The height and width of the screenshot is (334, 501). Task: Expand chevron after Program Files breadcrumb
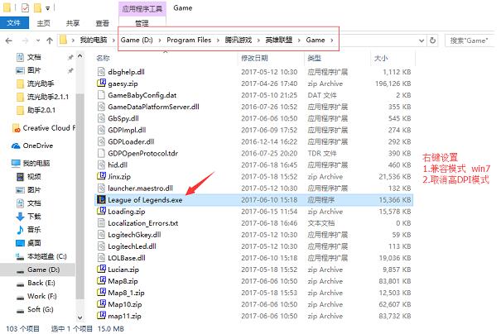218,41
